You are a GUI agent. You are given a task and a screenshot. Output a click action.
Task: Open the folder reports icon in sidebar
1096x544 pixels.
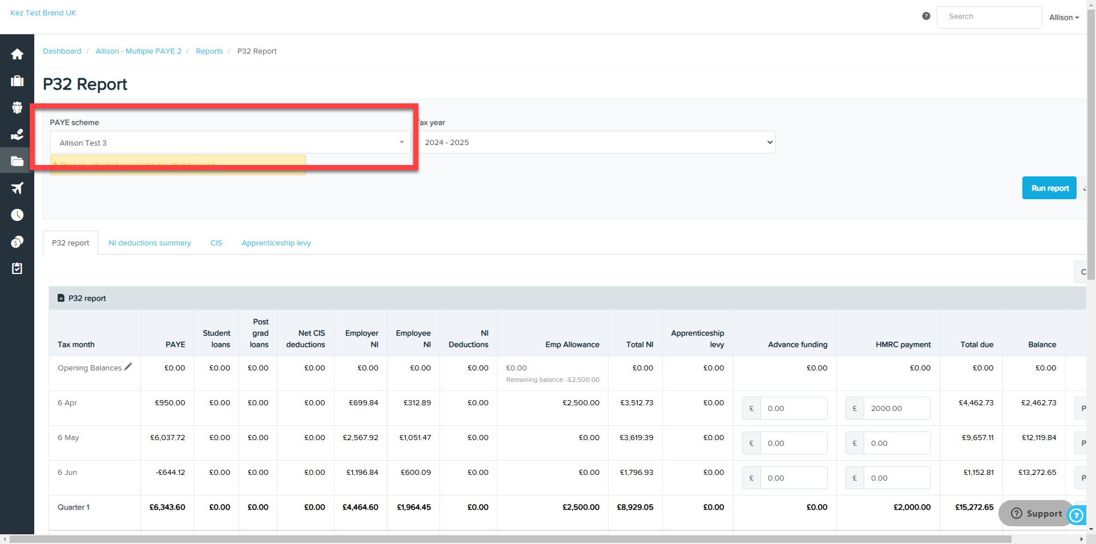pyautogui.click(x=17, y=162)
